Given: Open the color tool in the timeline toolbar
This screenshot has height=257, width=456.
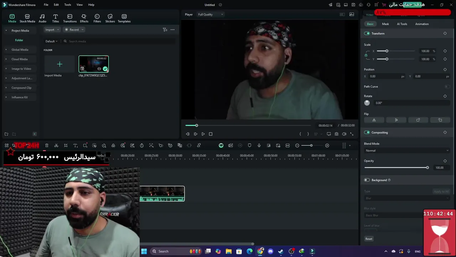Looking at the screenshot, I should point(113,146).
